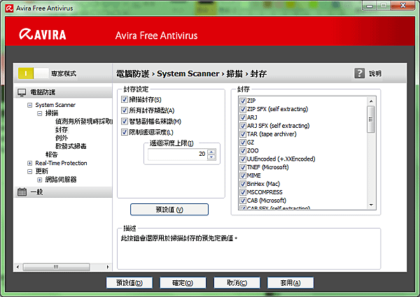Expand the 網路伺服器 tree node
Screen dimensions: 420x297
tap(40, 180)
